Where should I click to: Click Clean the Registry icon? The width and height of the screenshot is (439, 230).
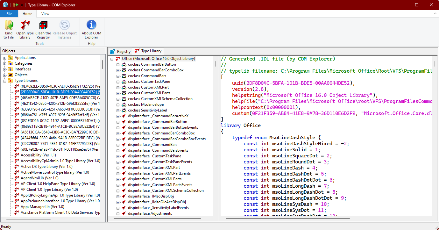point(43,25)
